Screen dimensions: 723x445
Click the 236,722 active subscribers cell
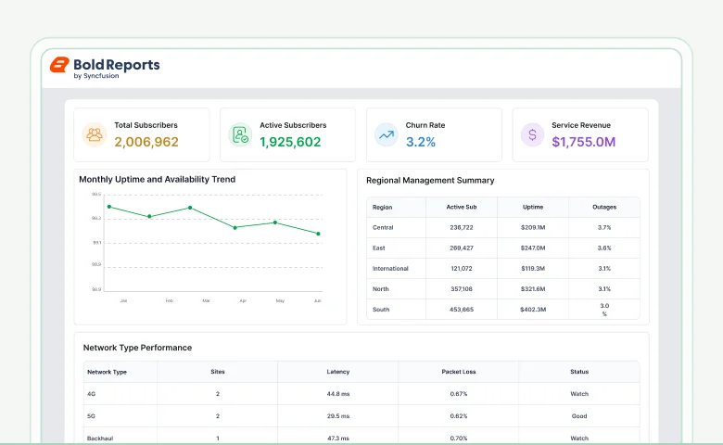462,228
